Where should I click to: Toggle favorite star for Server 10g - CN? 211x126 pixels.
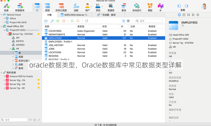(38, 80)
